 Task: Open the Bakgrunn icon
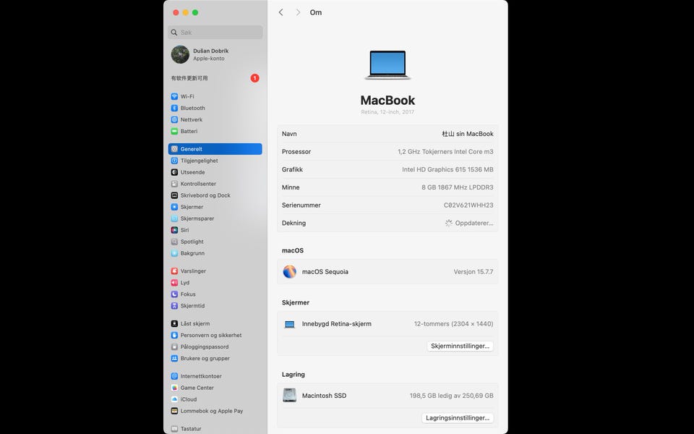click(174, 253)
